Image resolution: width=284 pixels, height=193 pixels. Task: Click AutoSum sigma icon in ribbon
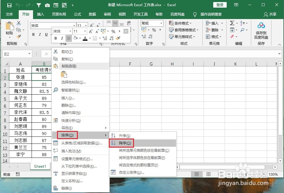[232, 23]
